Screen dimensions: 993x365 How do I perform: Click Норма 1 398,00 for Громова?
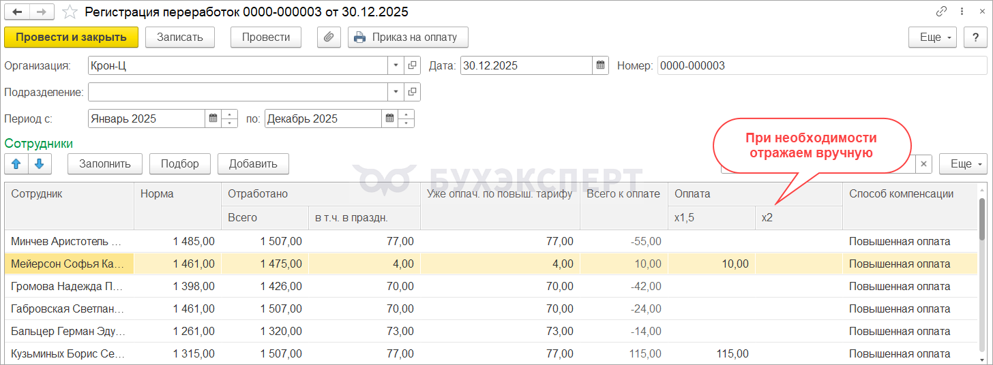177,286
